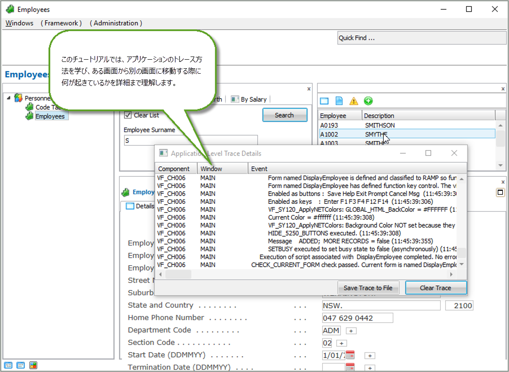The width and height of the screenshot is (509, 372).
Task: Select trace row Enabled as keys
Action: point(306,202)
